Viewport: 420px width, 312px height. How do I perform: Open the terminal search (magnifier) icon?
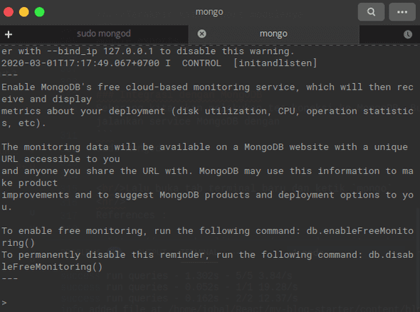[x=371, y=12]
